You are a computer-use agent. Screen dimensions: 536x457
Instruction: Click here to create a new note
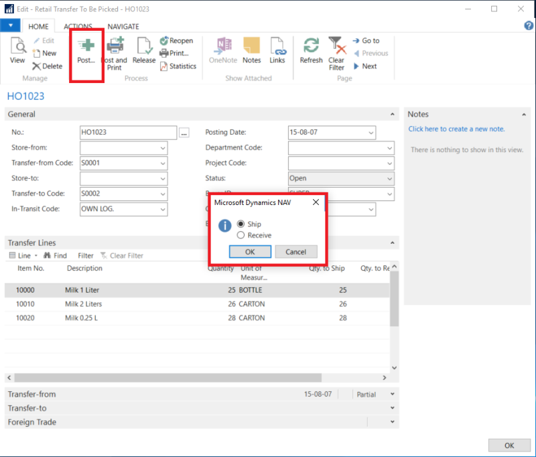pyautogui.click(x=455, y=128)
